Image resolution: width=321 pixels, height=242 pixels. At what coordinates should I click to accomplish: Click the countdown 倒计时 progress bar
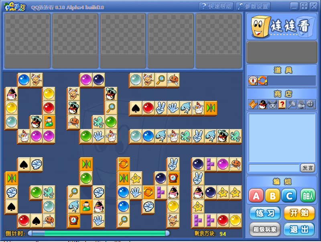pos(99,233)
